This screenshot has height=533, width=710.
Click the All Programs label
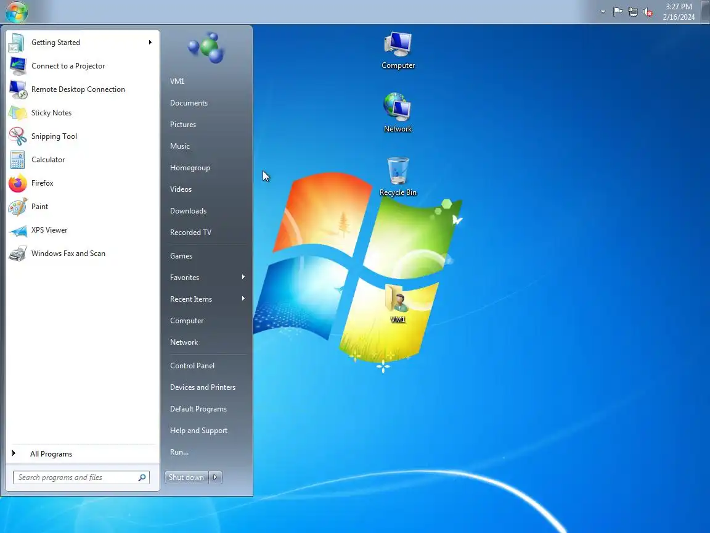51,454
